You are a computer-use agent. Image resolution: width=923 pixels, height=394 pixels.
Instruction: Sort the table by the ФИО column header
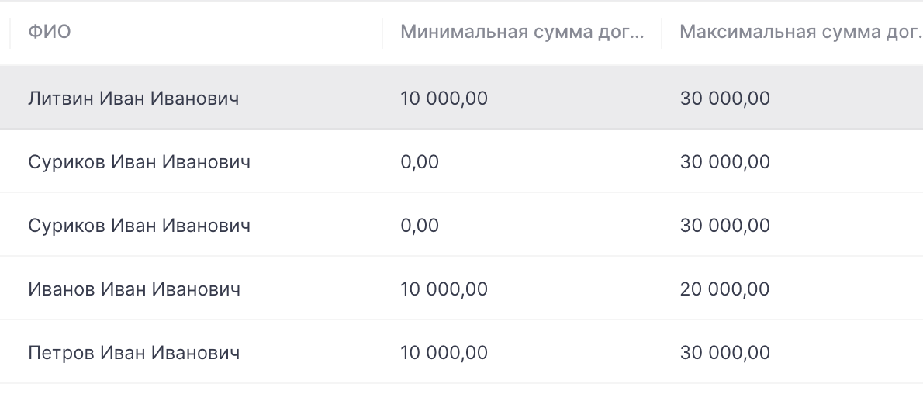[50, 33]
